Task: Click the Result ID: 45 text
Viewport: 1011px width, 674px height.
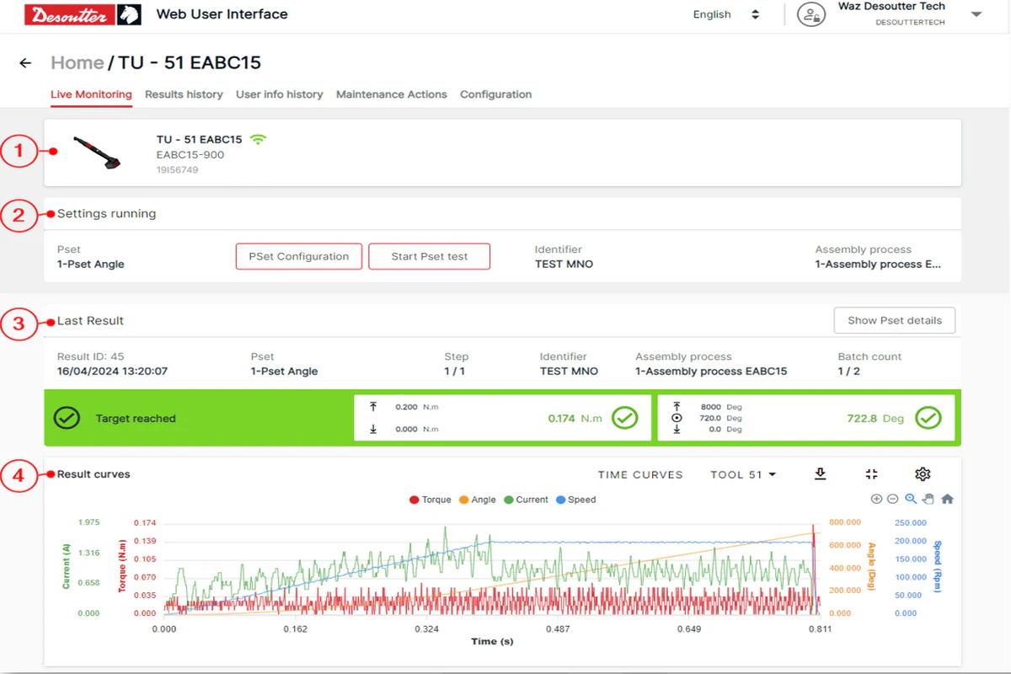Action: 91,356
